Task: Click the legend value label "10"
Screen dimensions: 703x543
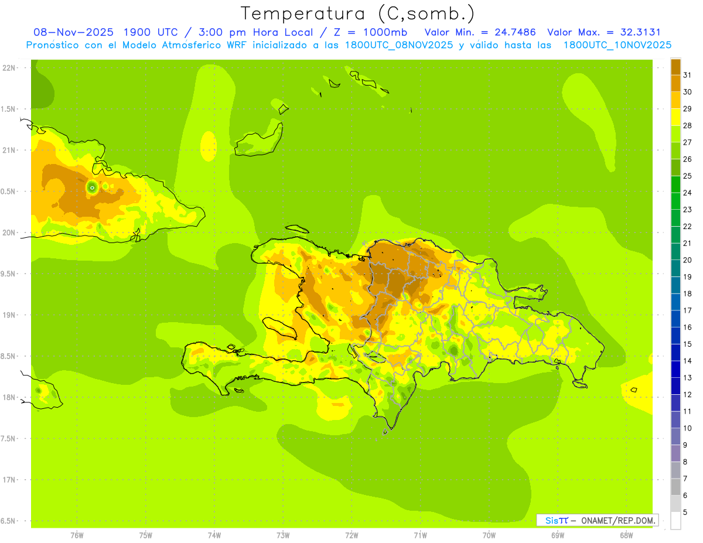Action: (687, 428)
